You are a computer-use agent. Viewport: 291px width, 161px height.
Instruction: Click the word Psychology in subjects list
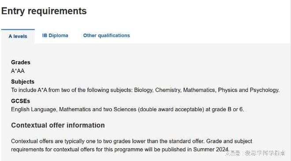click(265, 90)
